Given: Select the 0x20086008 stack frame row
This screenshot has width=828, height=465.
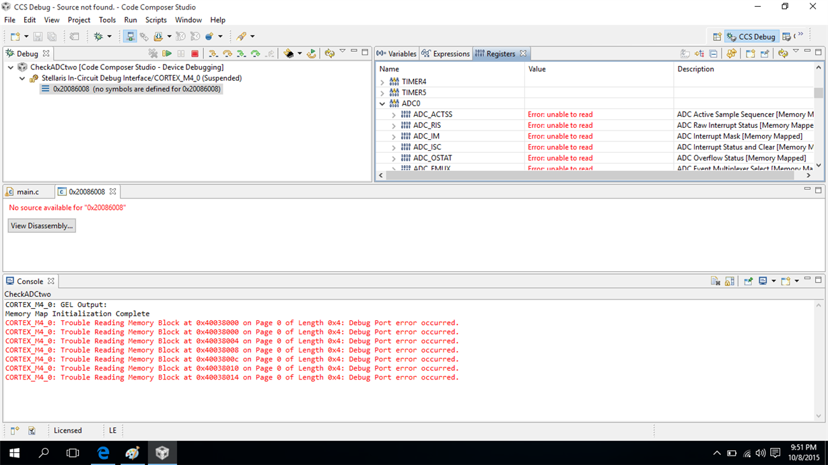Looking at the screenshot, I should (131, 89).
